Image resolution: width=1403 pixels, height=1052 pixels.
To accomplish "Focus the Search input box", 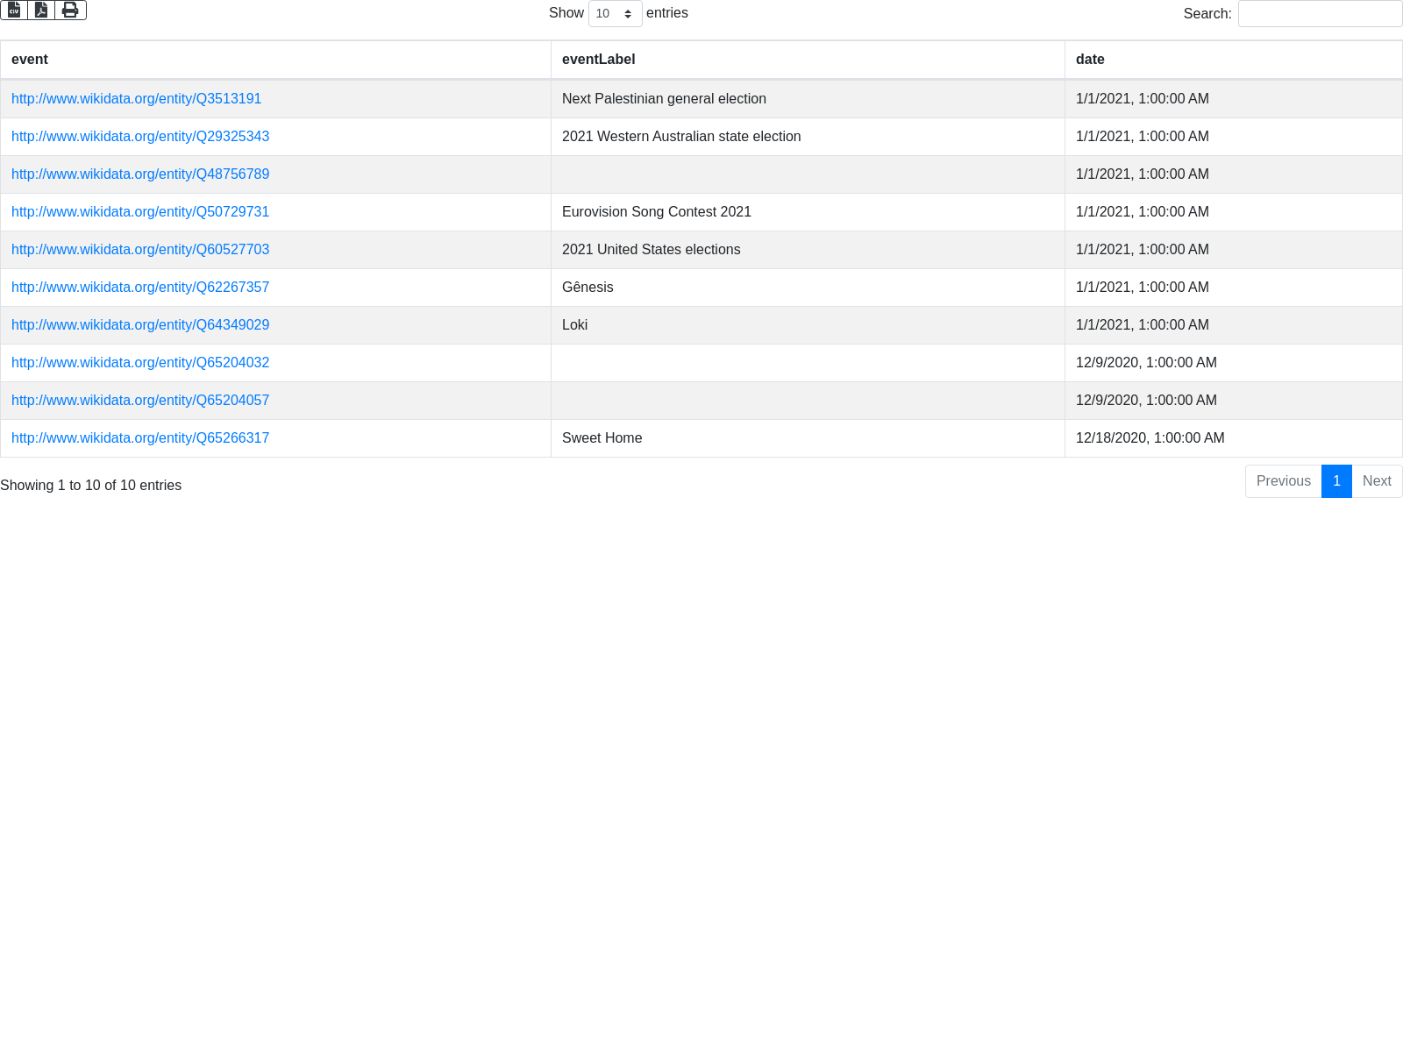I will (1320, 14).
